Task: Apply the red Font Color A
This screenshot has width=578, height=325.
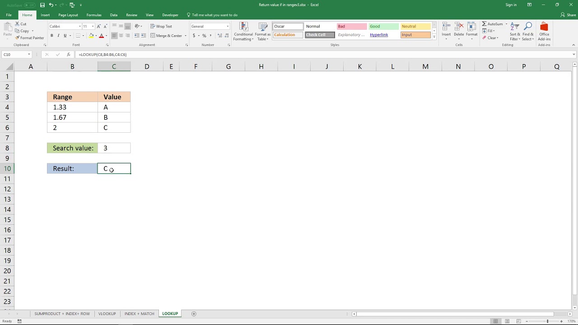Action: [101, 36]
